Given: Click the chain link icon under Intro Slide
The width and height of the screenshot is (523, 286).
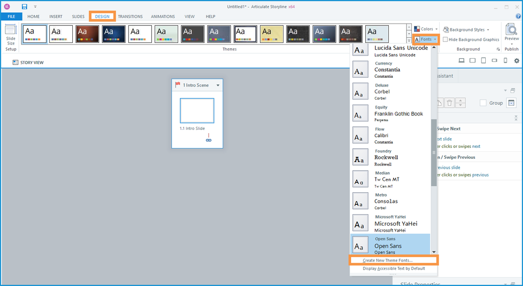Looking at the screenshot, I should (209, 140).
